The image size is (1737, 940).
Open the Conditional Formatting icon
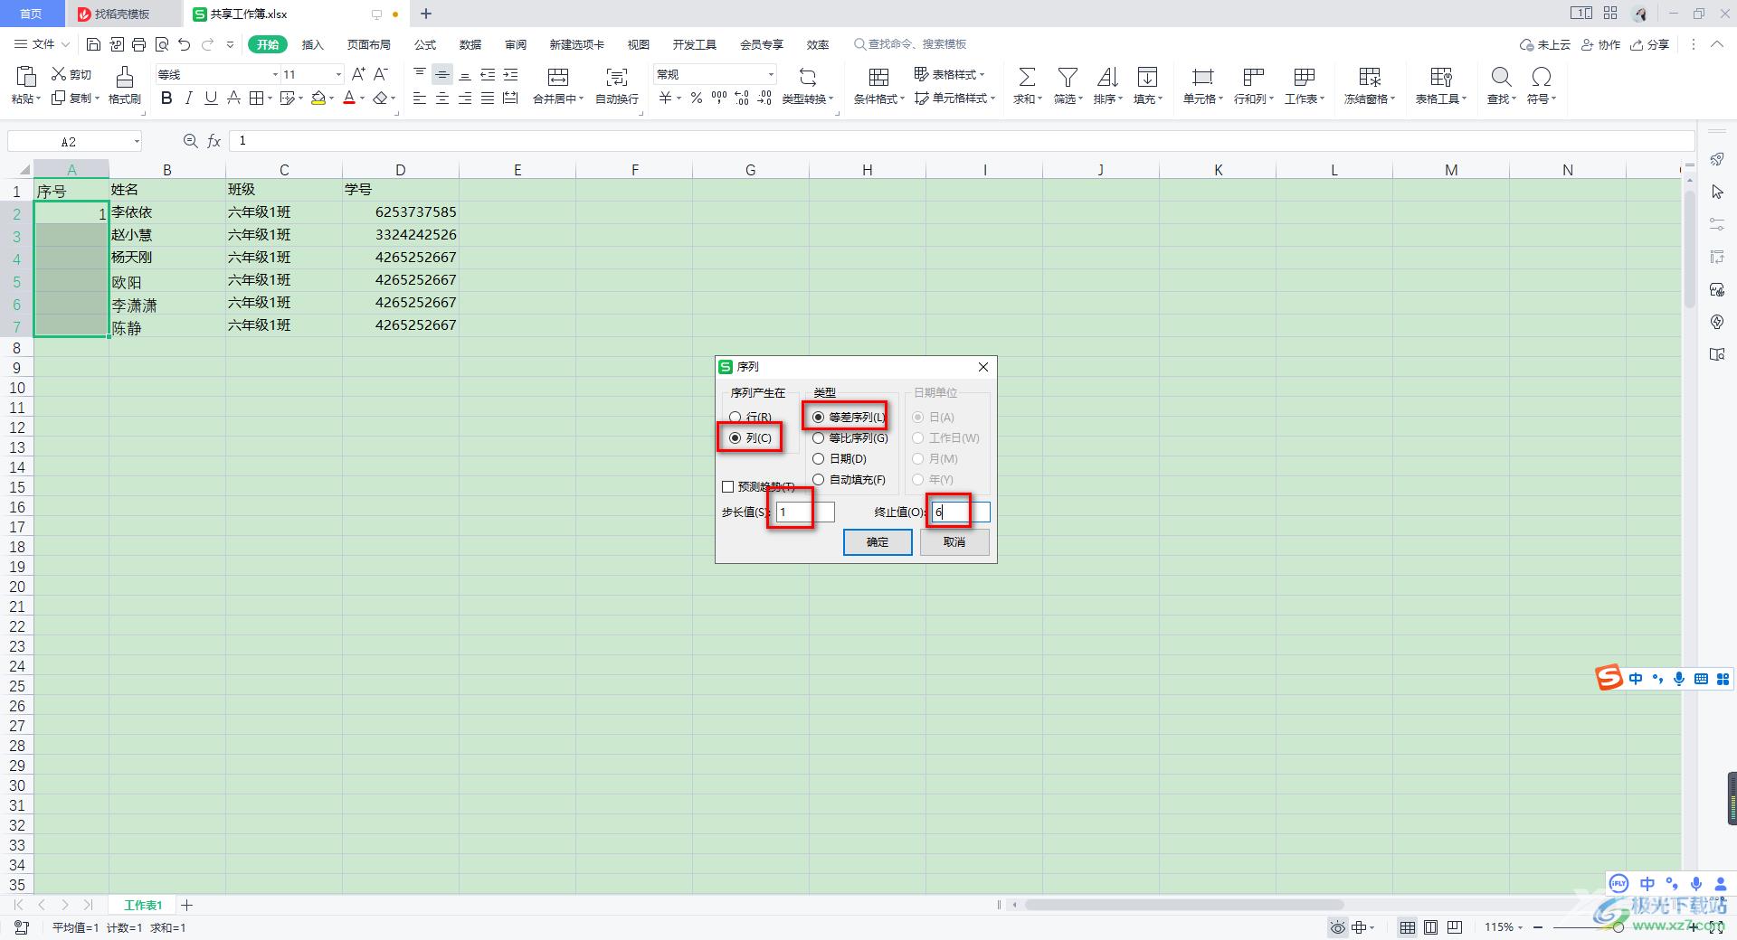click(x=878, y=77)
